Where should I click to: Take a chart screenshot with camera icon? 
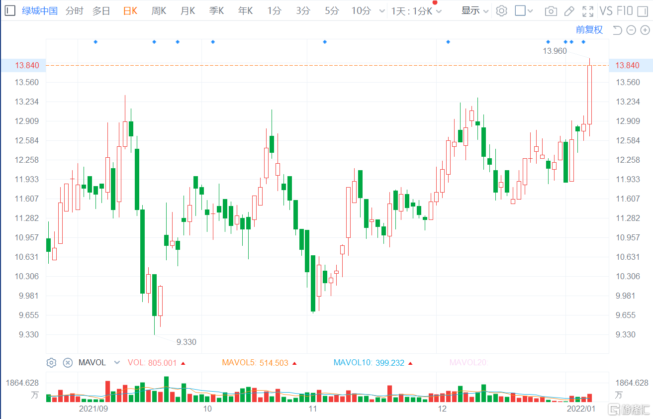click(x=551, y=11)
